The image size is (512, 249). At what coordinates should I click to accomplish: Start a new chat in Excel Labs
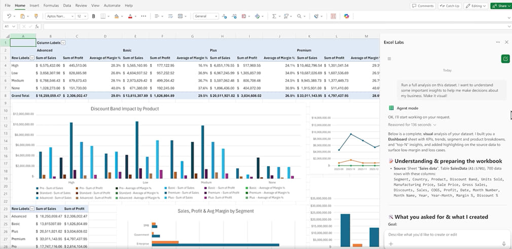505,59
